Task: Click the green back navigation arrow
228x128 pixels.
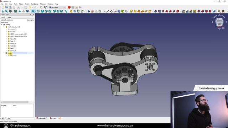Action: (x=20, y=11)
